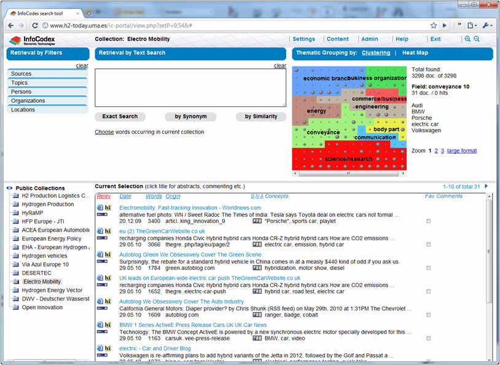Select Clustering thematic grouping
The width and height of the screenshot is (500, 365).
[x=376, y=53]
